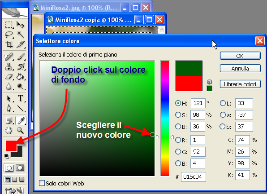The height and width of the screenshot is (194, 267).
Task: Select the Zoom magnifier tool
Action: pos(21,131)
